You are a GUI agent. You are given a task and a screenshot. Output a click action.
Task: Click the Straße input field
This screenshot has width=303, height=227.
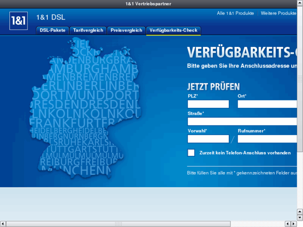tap(242, 122)
